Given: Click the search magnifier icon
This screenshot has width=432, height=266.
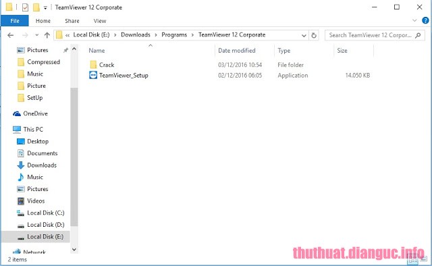Looking at the screenshot, I should [418, 35].
